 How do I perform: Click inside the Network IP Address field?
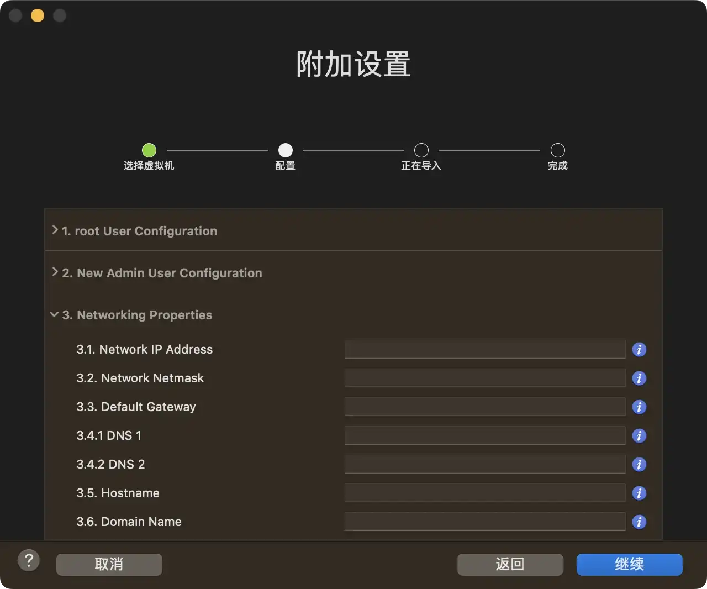click(x=484, y=349)
